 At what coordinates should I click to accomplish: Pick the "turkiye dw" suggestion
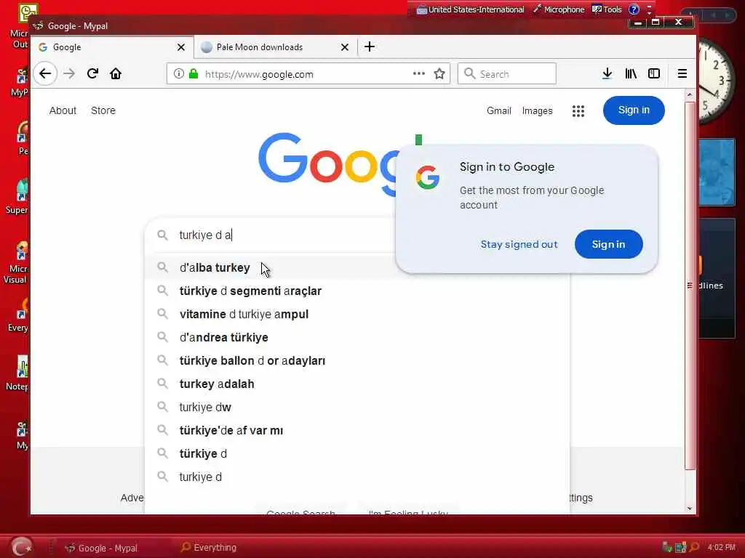(x=356, y=407)
